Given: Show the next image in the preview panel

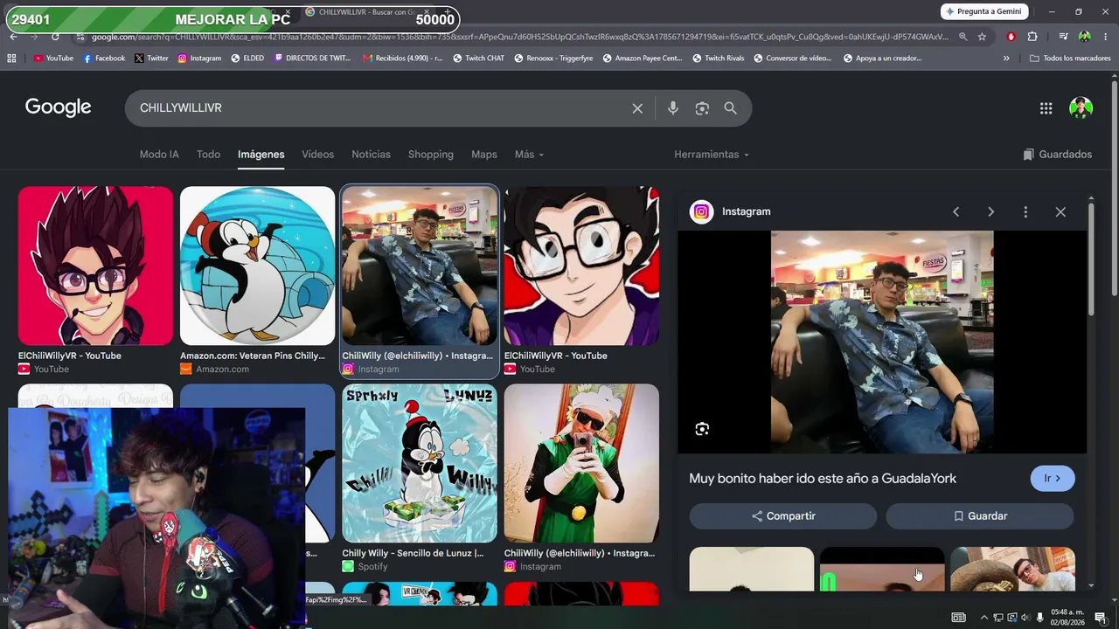Looking at the screenshot, I should pyautogui.click(x=990, y=211).
